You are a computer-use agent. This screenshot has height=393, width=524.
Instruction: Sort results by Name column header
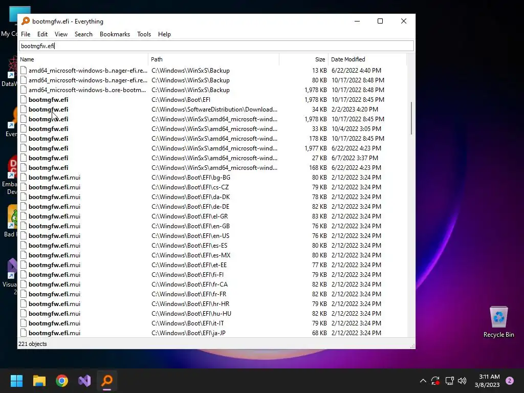83,59
